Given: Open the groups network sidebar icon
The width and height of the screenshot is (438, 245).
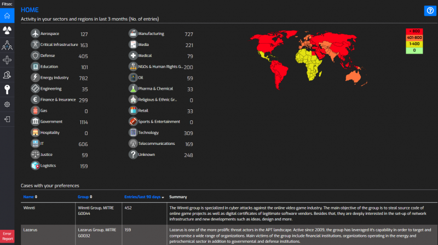Looking at the screenshot, I should [x=7, y=45].
